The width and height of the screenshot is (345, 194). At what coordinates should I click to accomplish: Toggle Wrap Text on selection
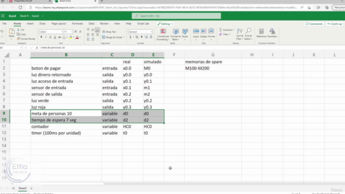pyautogui.click(x=109, y=32)
